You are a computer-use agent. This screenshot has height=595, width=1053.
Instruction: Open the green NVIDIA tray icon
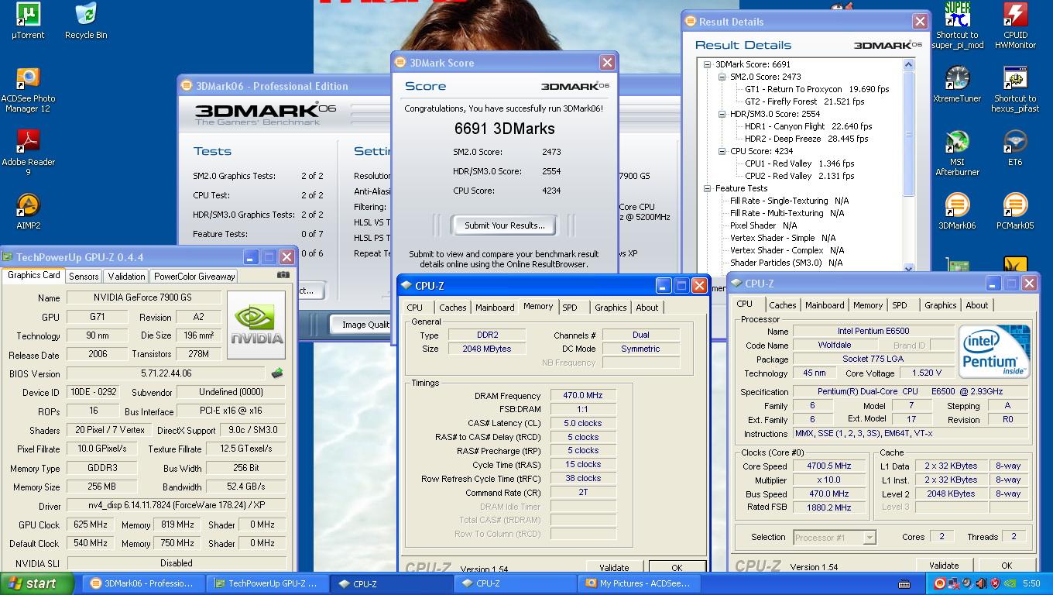coord(1010,583)
